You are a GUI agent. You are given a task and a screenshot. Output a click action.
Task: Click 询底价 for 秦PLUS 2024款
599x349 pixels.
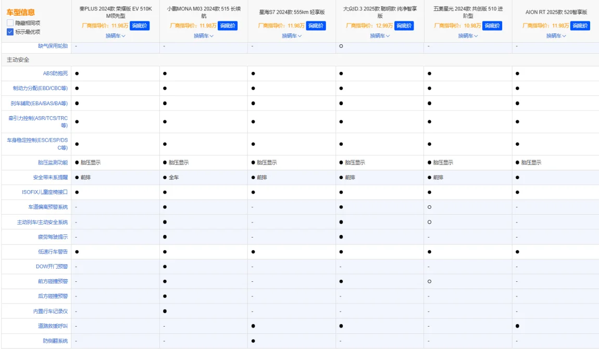point(140,26)
